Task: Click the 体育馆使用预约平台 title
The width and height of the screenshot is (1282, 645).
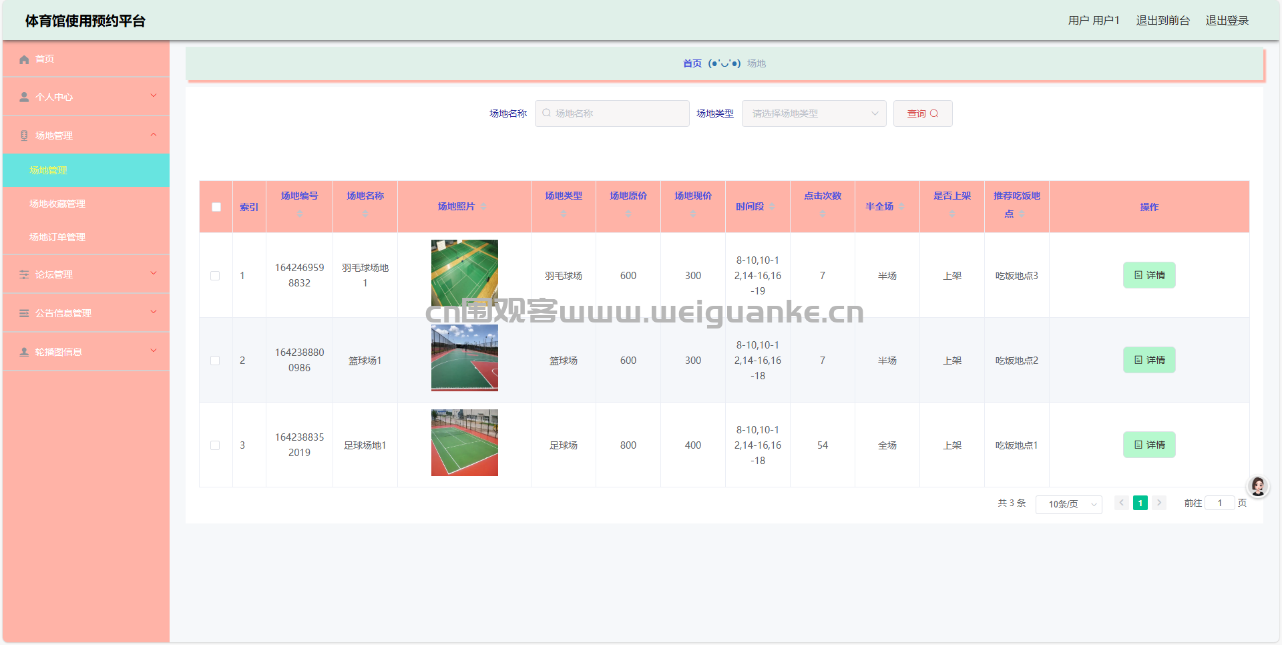Action: (85, 21)
